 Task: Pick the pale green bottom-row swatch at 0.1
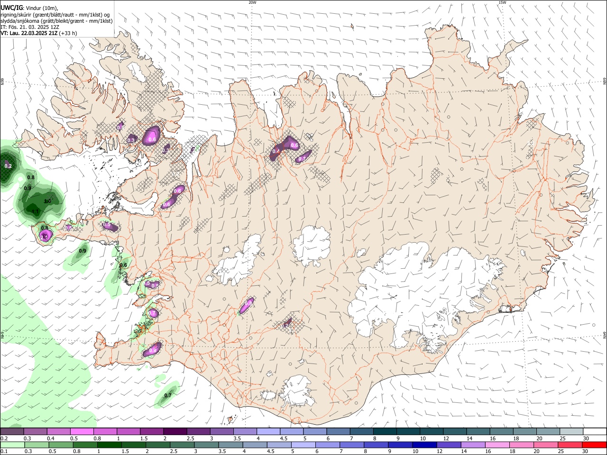tap(12, 445)
